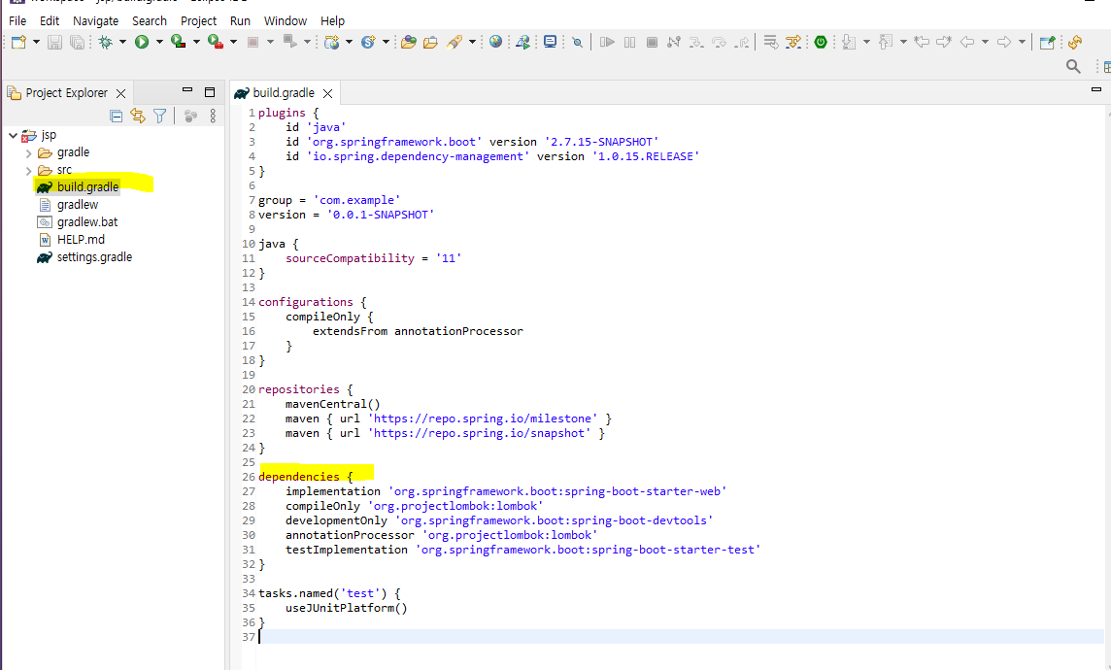
Task: Open the New wizard dropdown arrow
Action: 36,43
